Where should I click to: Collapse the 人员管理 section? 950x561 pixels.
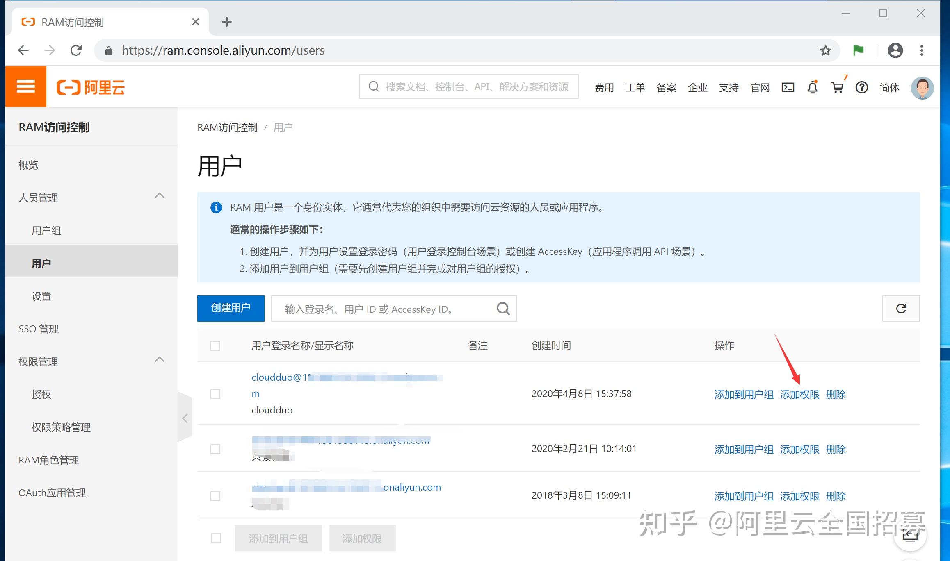(160, 196)
